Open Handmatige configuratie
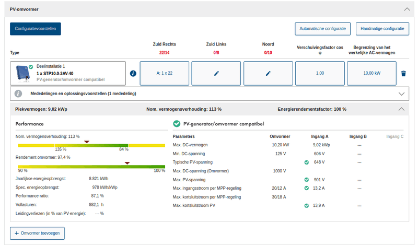Screen dimensions: 418x245 click(x=382, y=29)
